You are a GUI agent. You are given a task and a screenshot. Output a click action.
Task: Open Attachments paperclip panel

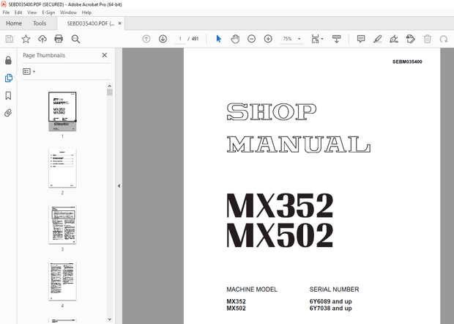8,113
